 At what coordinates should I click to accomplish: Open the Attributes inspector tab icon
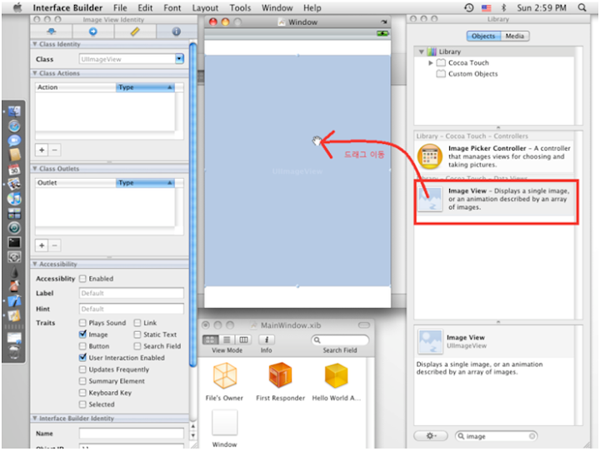point(52,32)
